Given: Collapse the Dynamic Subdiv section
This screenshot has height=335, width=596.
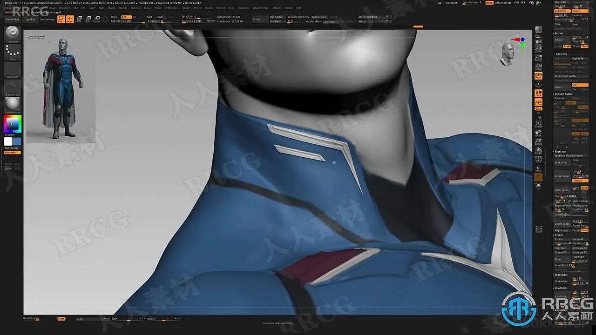Looking at the screenshot, I should [x=563, y=94].
